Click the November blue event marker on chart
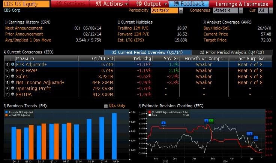Viewport: 276px width, 163px height. [x=163, y=123]
